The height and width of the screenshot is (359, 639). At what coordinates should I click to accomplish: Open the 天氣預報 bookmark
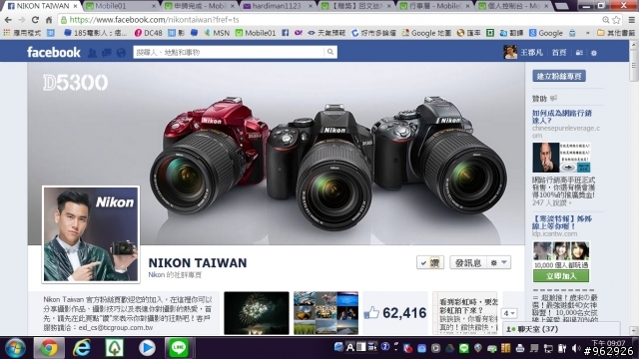coord(326,33)
